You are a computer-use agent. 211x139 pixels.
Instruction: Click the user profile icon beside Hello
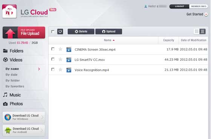(x=145, y=6)
